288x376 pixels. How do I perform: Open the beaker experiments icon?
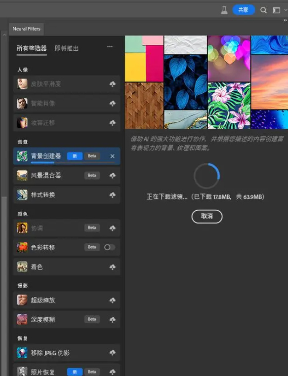[224, 10]
